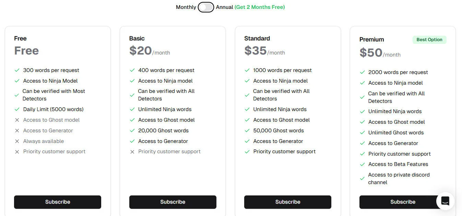Click the checkmark beside Access to Beta Features
This screenshot has width=462, height=216.
click(362, 164)
